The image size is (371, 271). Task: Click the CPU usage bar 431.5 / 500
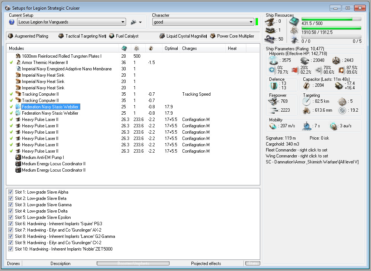pyautogui.click(x=331, y=19)
